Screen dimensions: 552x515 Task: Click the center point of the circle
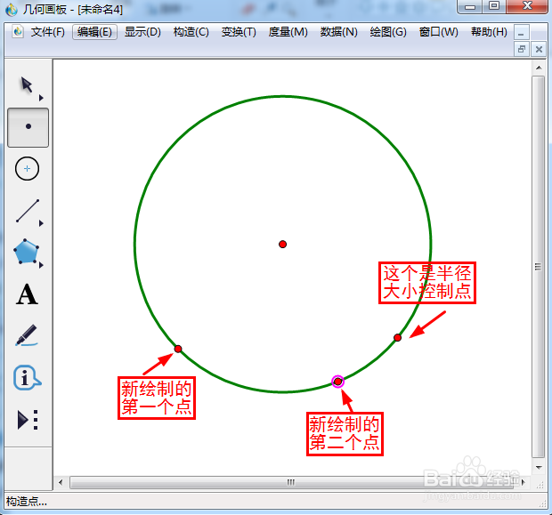[282, 244]
